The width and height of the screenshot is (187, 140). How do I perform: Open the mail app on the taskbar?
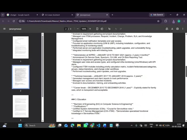[66, 125]
